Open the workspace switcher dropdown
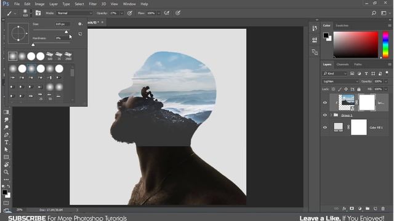The height and width of the screenshot is (221, 394). coord(384,13)
